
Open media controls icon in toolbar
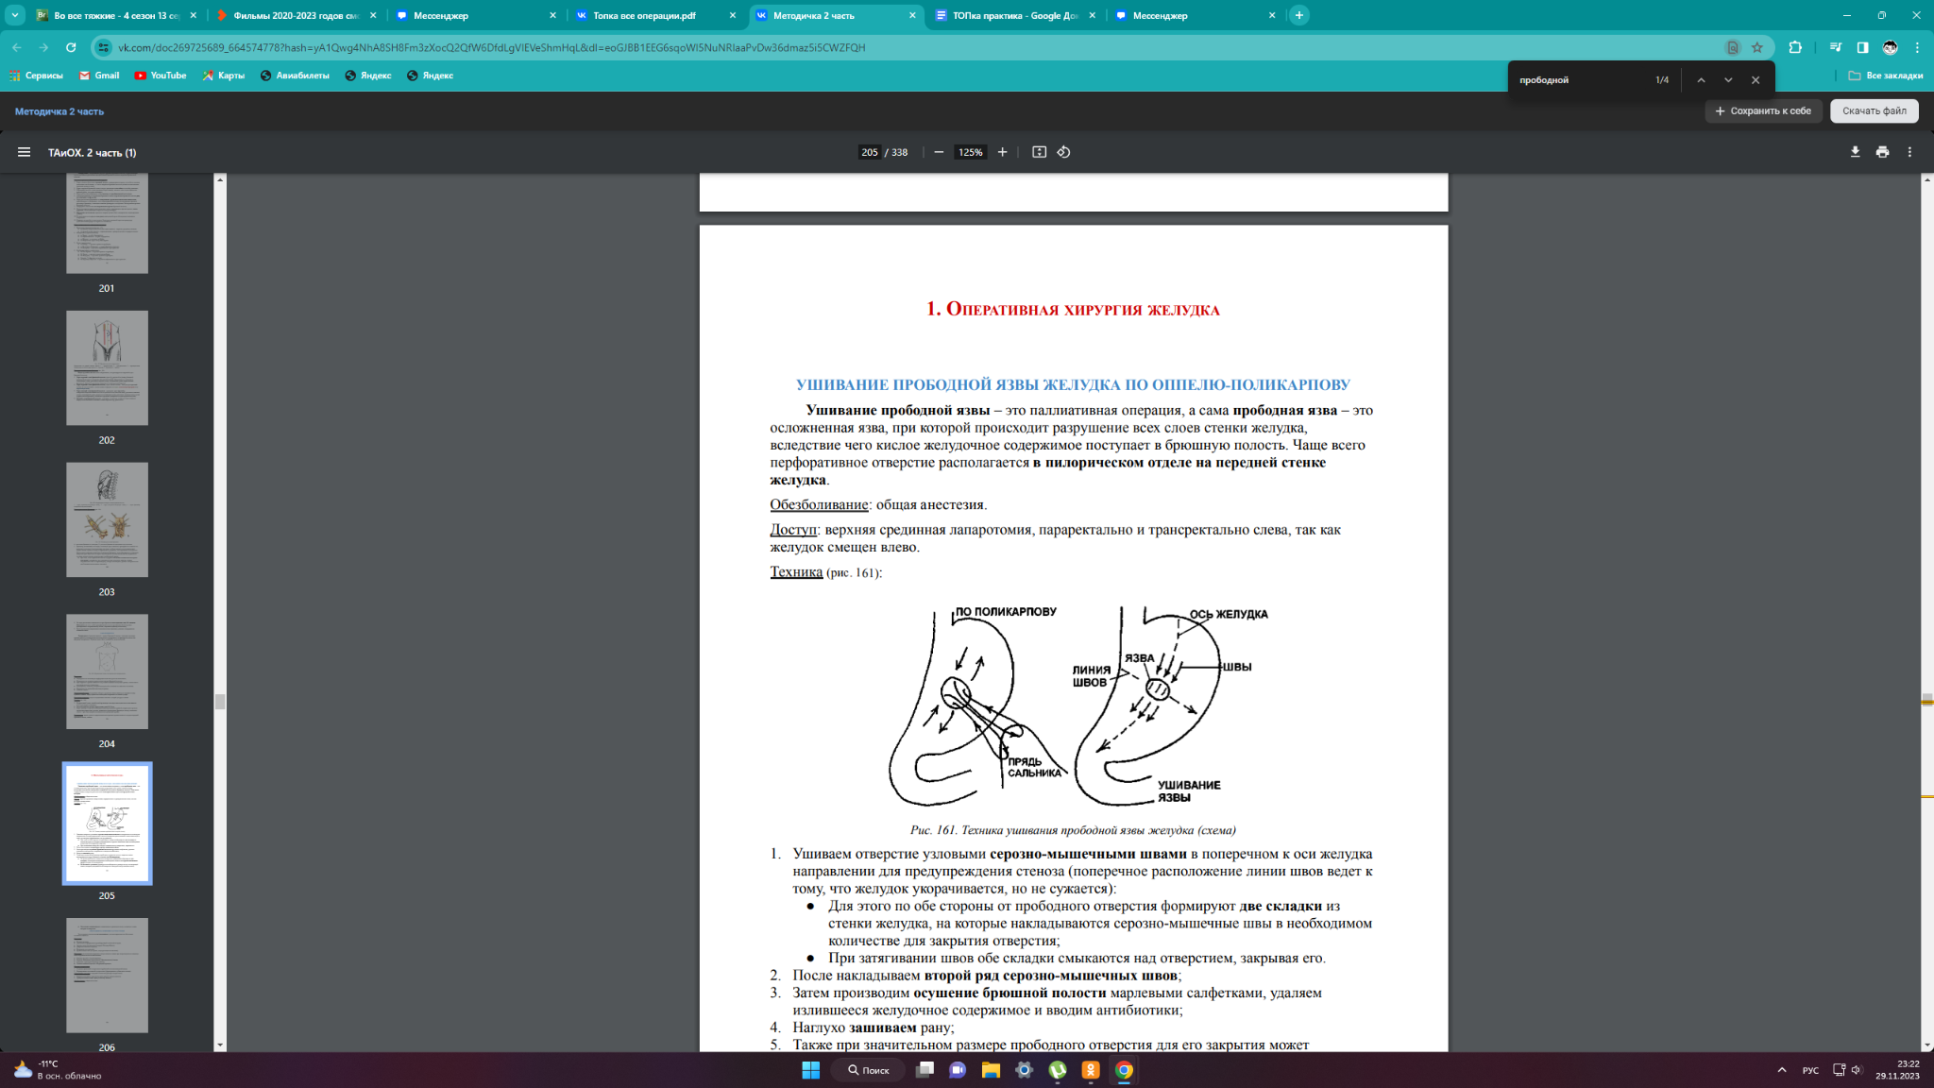tap(1835, 47)
